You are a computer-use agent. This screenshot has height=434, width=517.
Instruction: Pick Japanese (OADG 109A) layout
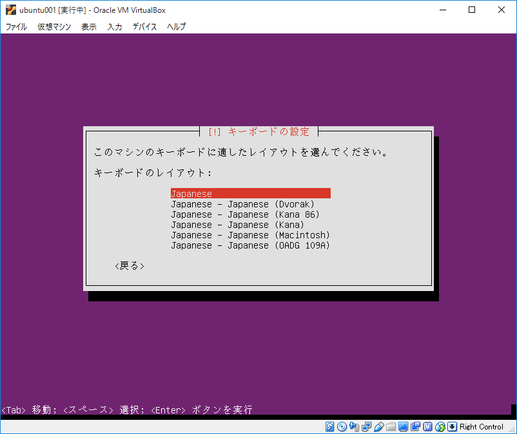[x=251, y=245]
